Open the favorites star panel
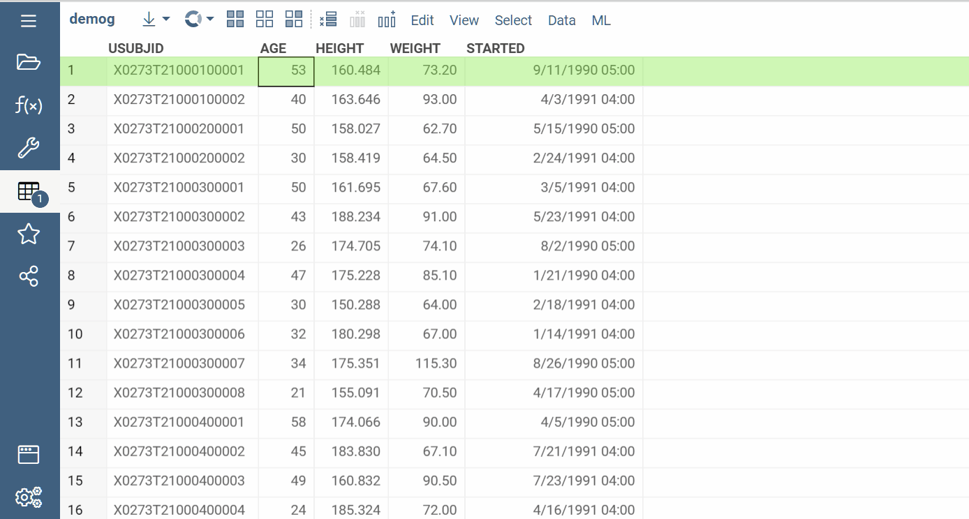The image size is (969, 519). [x=29, y=234]
